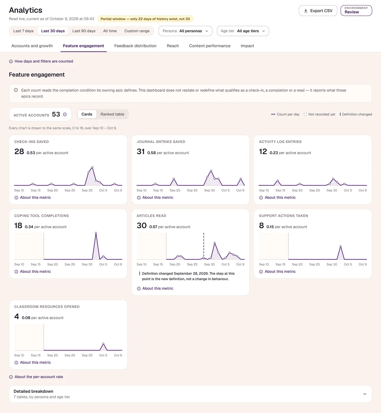The image size is (381, 413).
Task: Click the 'Partial window' history warning badge
Action: [145, 19]
